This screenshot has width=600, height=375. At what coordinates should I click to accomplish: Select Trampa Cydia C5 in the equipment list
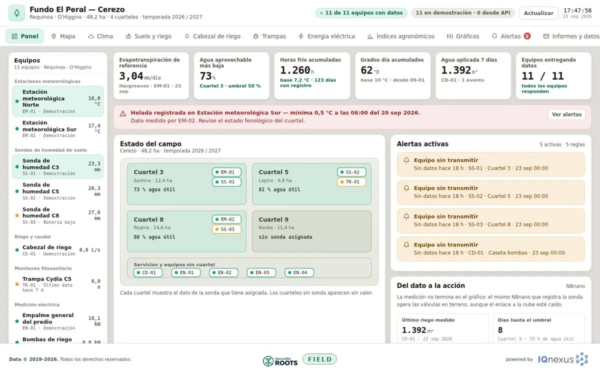click(x=58, y=284)
